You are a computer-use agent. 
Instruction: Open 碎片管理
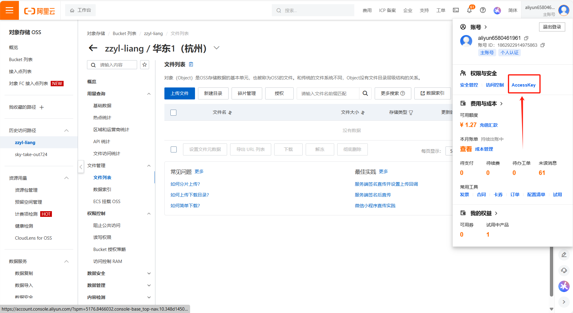pyautogui.click(x=247, y=93)
